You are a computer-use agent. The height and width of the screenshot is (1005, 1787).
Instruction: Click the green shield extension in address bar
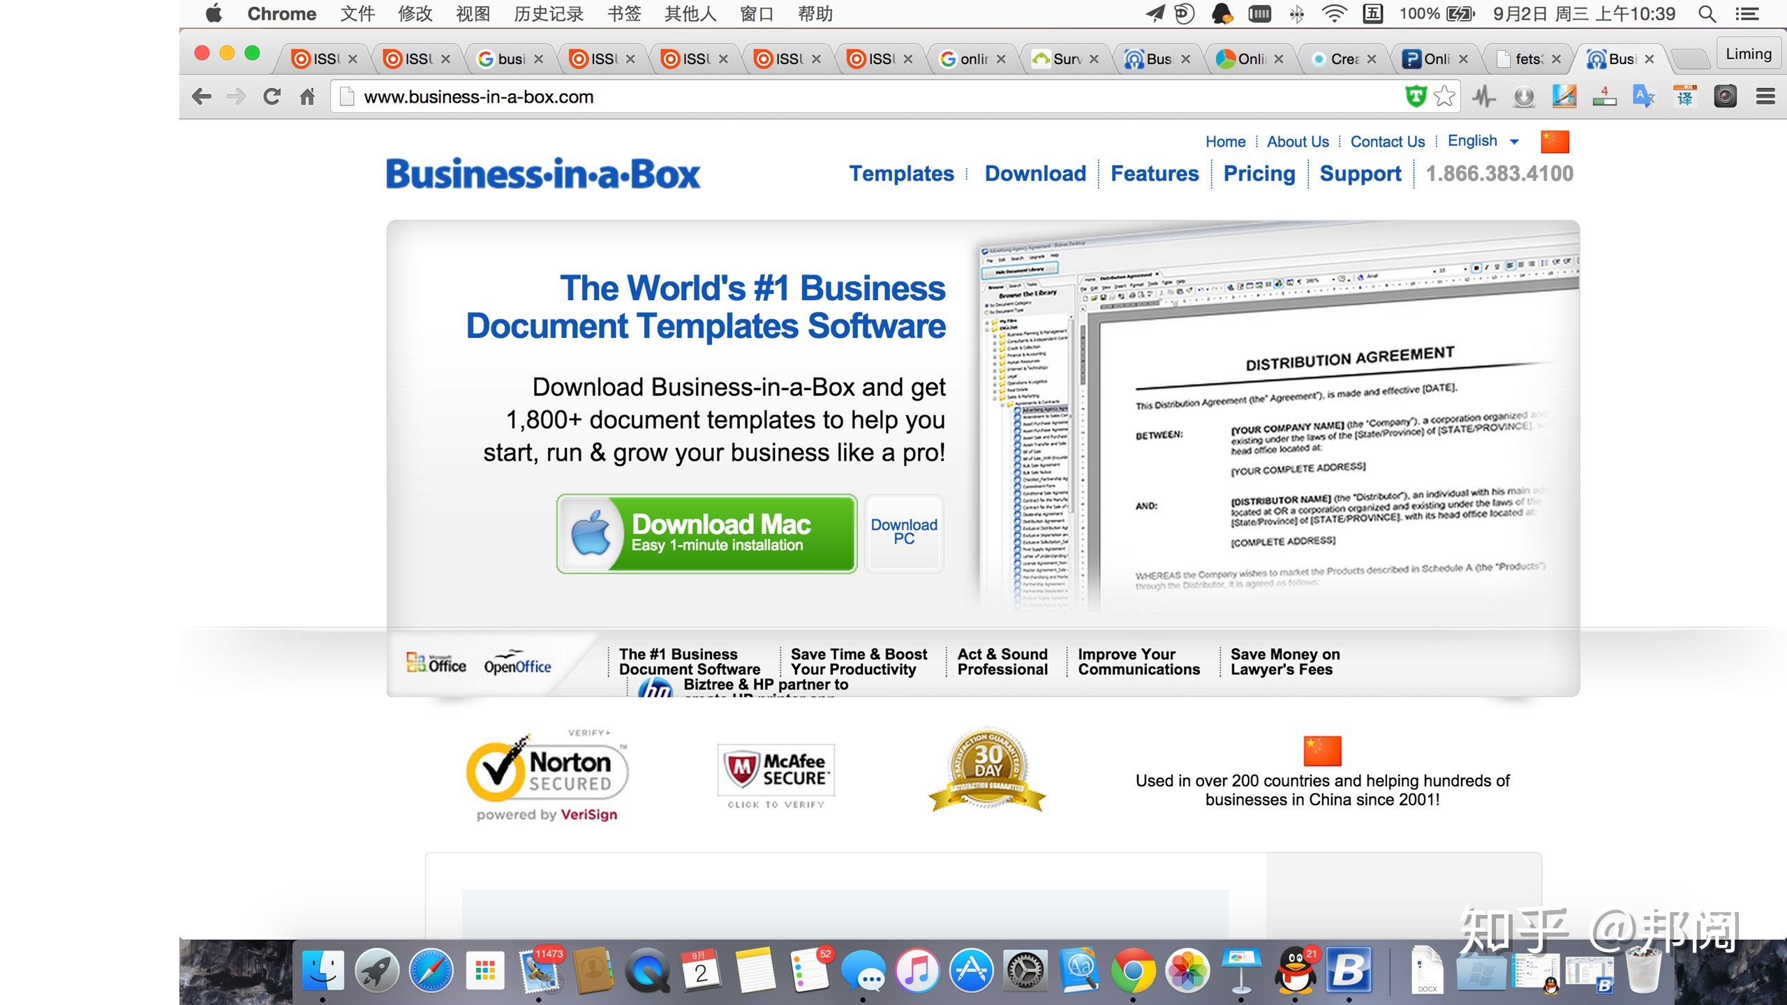click(x=1416, y=96)
